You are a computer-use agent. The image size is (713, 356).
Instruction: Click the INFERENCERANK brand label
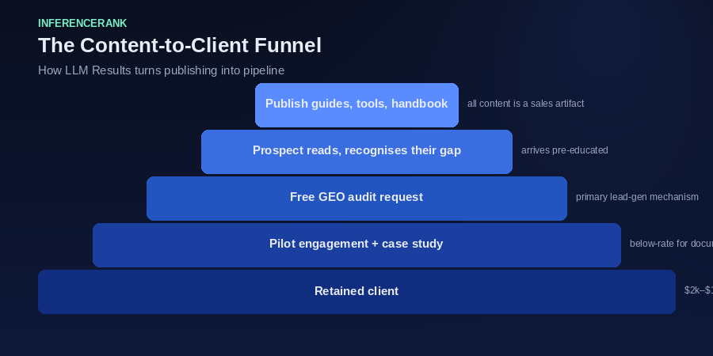point(82,23)
